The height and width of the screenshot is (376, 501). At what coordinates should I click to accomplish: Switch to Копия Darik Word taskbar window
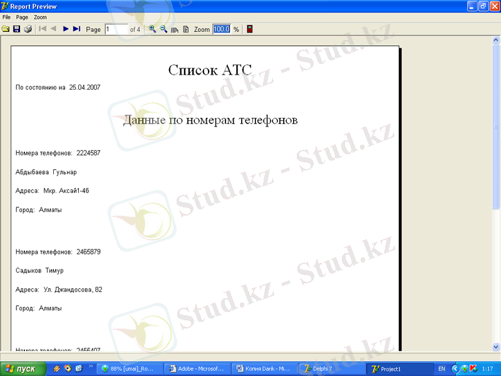265,369
